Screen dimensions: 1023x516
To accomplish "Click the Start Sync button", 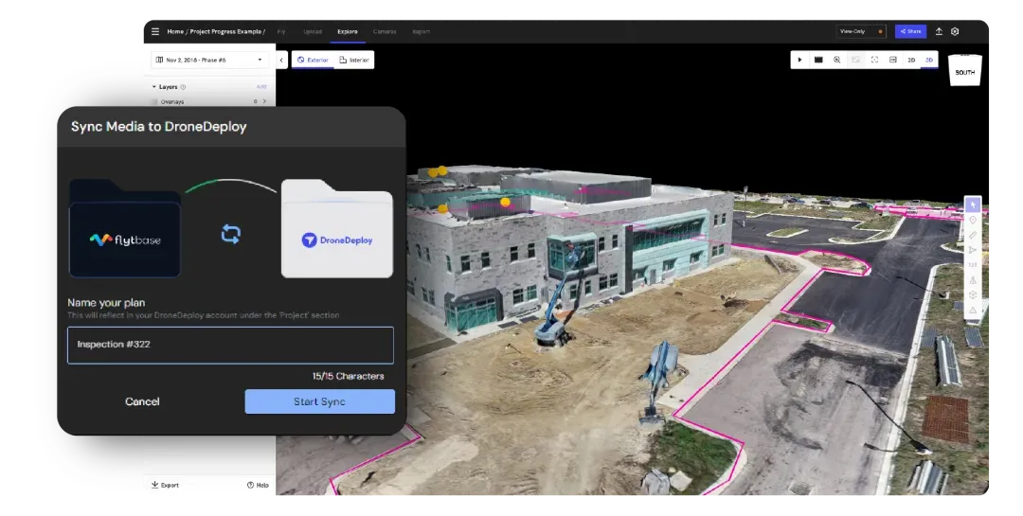I will tap(320, 401).
